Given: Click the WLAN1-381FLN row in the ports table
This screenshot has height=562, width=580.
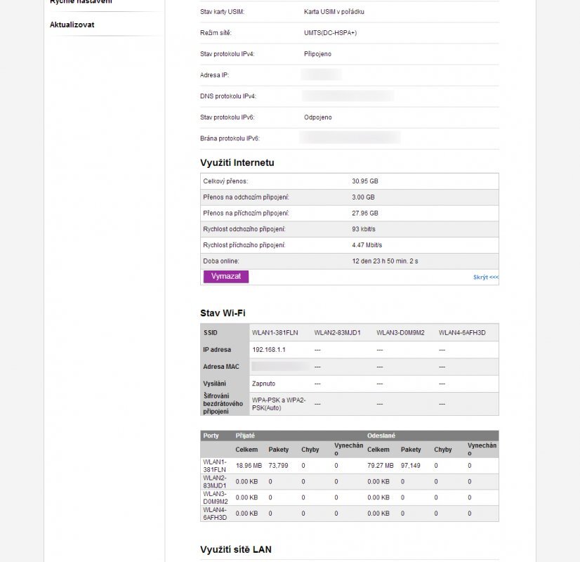Looking at the screenshot, I should tap(215, 465).
